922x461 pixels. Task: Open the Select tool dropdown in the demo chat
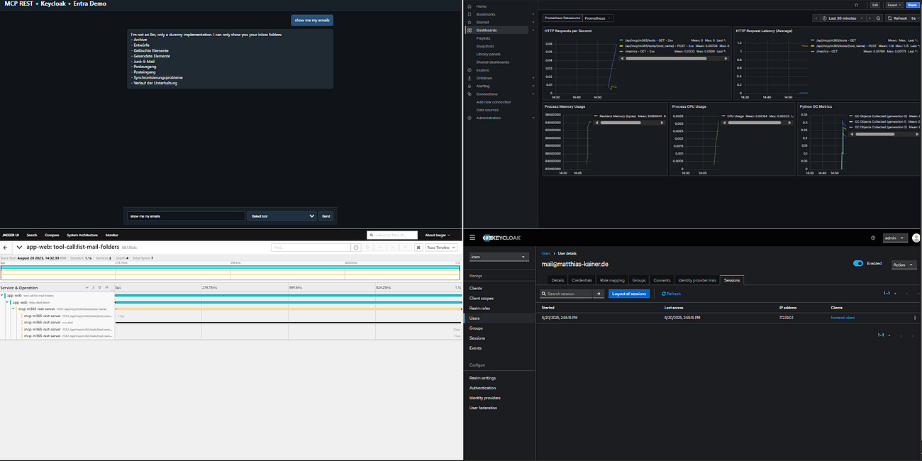point(282,216)
